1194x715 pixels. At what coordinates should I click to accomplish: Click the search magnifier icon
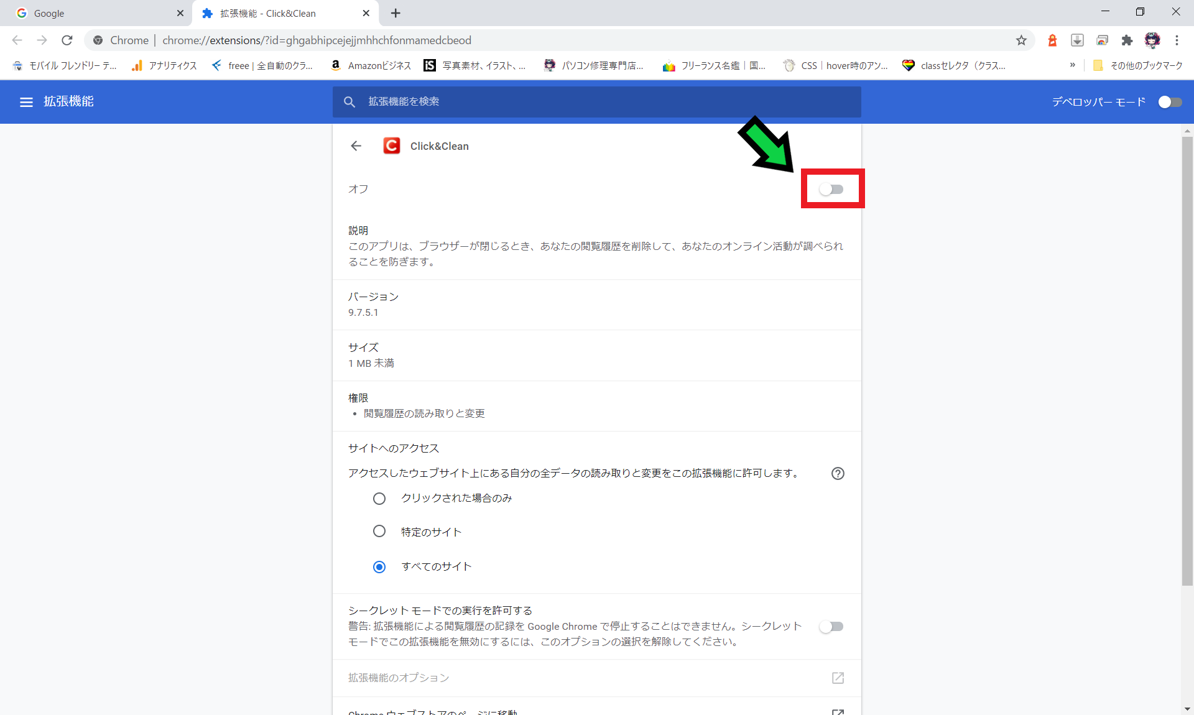point(349,102)
